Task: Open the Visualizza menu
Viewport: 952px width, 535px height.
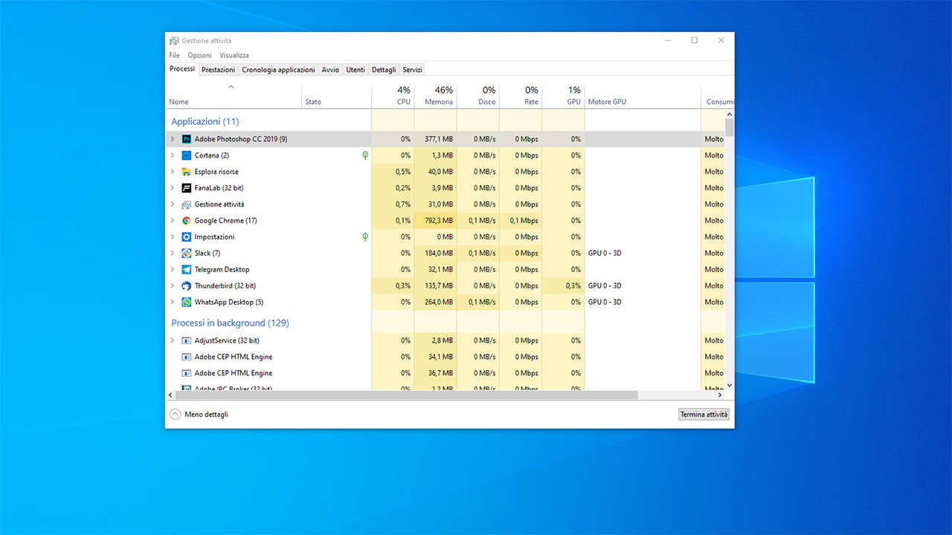Action: [234, 55]
